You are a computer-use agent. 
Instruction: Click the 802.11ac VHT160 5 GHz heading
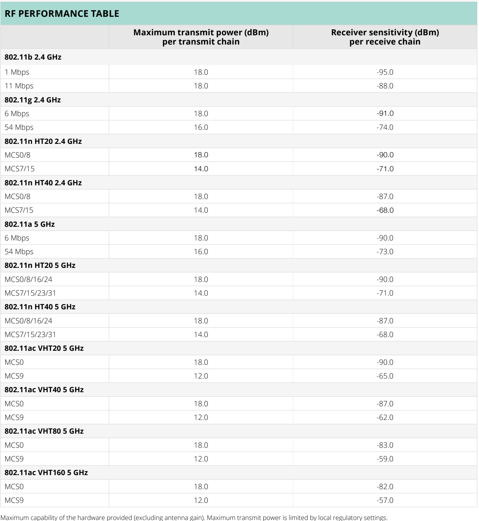pos(46,473)
